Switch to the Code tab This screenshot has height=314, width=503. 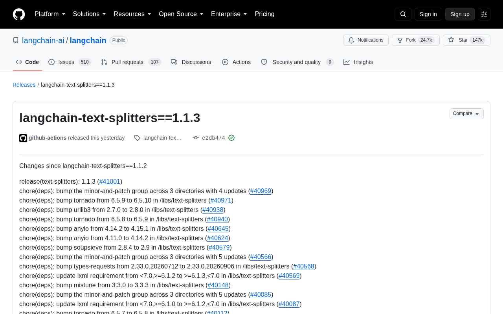point(28,62)
